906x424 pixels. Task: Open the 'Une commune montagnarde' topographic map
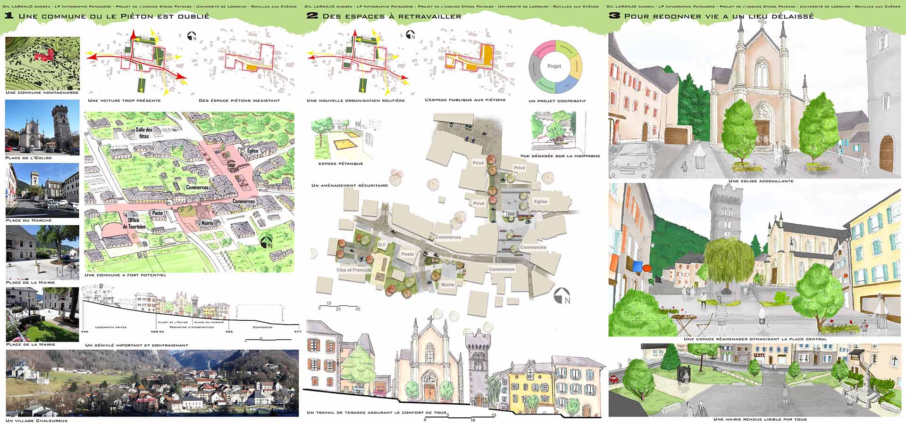42,63
